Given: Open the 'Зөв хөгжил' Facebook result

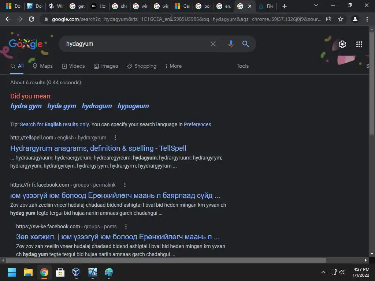Looking at the screenshot, I should [x=118, y=237].
